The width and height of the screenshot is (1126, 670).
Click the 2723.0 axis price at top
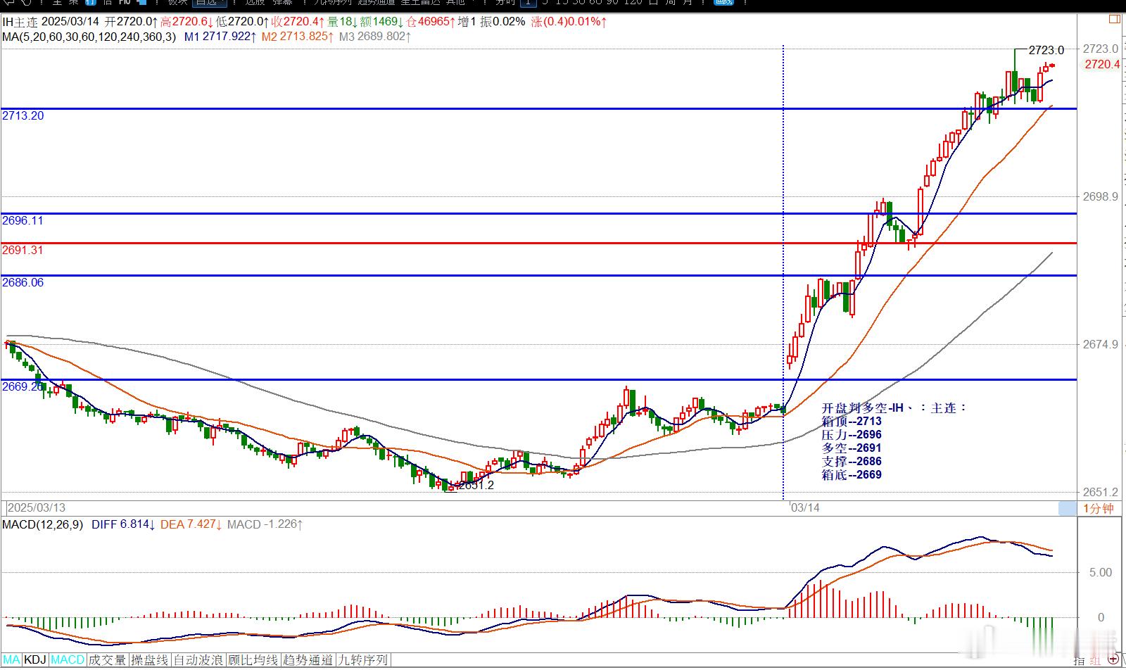[x=1101, y=49]
